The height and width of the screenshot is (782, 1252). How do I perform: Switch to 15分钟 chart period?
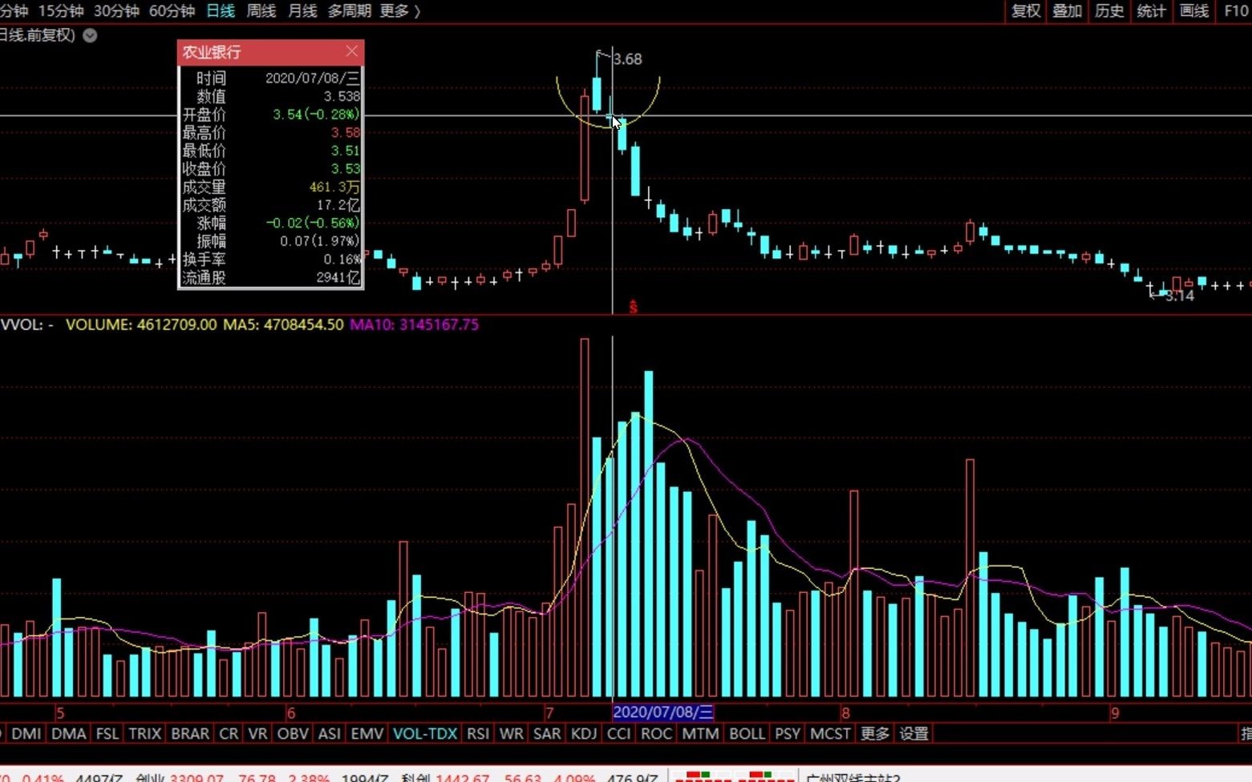coord(61,10)
